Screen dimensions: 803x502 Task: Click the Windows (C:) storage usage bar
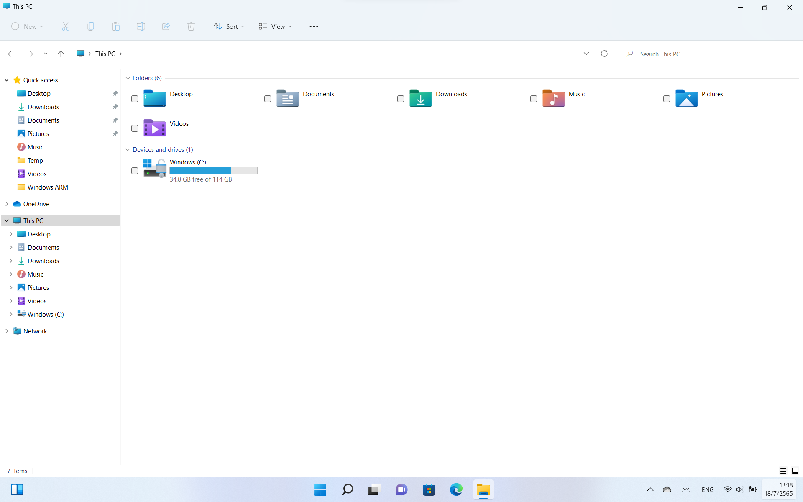click(x=213, y=171)
